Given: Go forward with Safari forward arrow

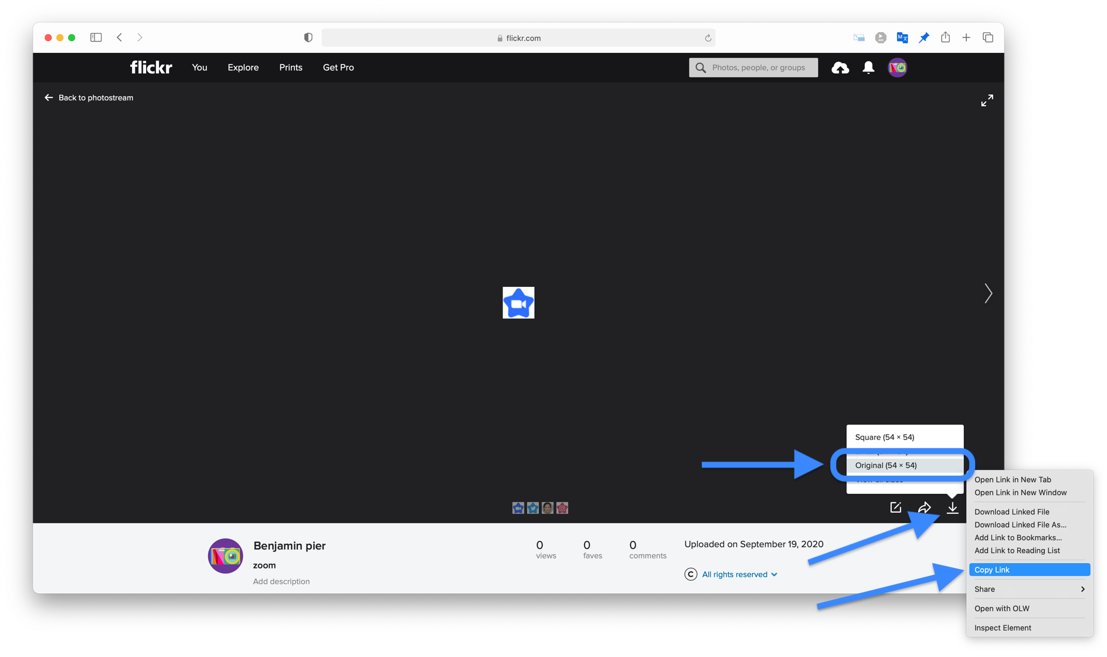Looking at the screenshot, I should [140, 38].
